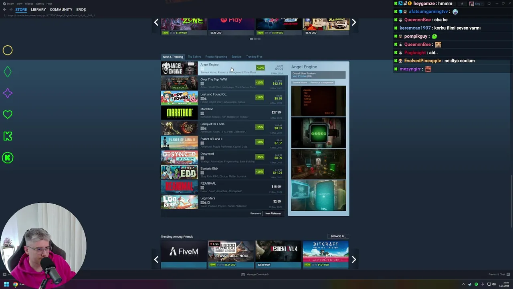Click the Steam back navigation arrow
This screenshot has width=513, height=289.
tap(5, 10)
